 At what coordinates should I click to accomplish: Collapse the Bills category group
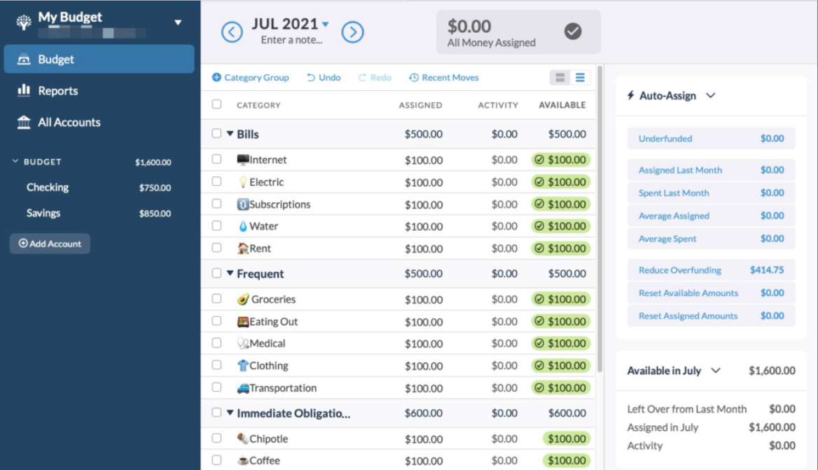coord(230,134)
